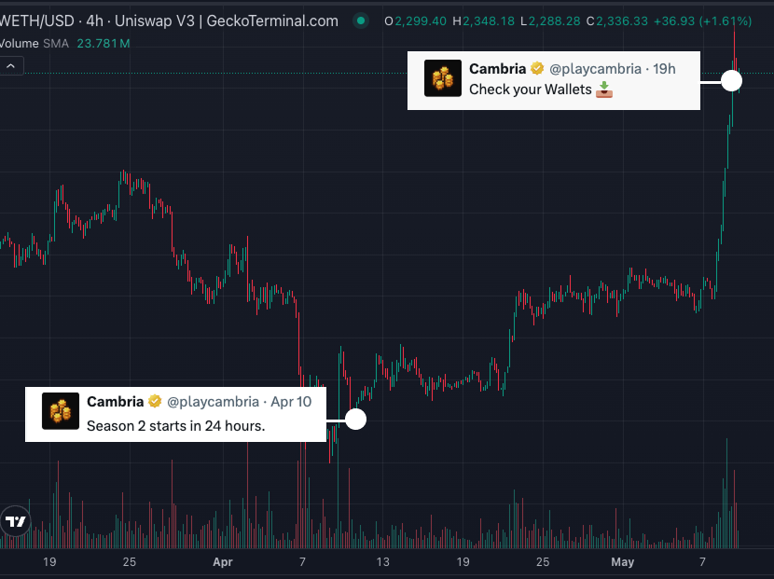Click white marker dot at Apr 10 tweet

click(x=355, y=420)
